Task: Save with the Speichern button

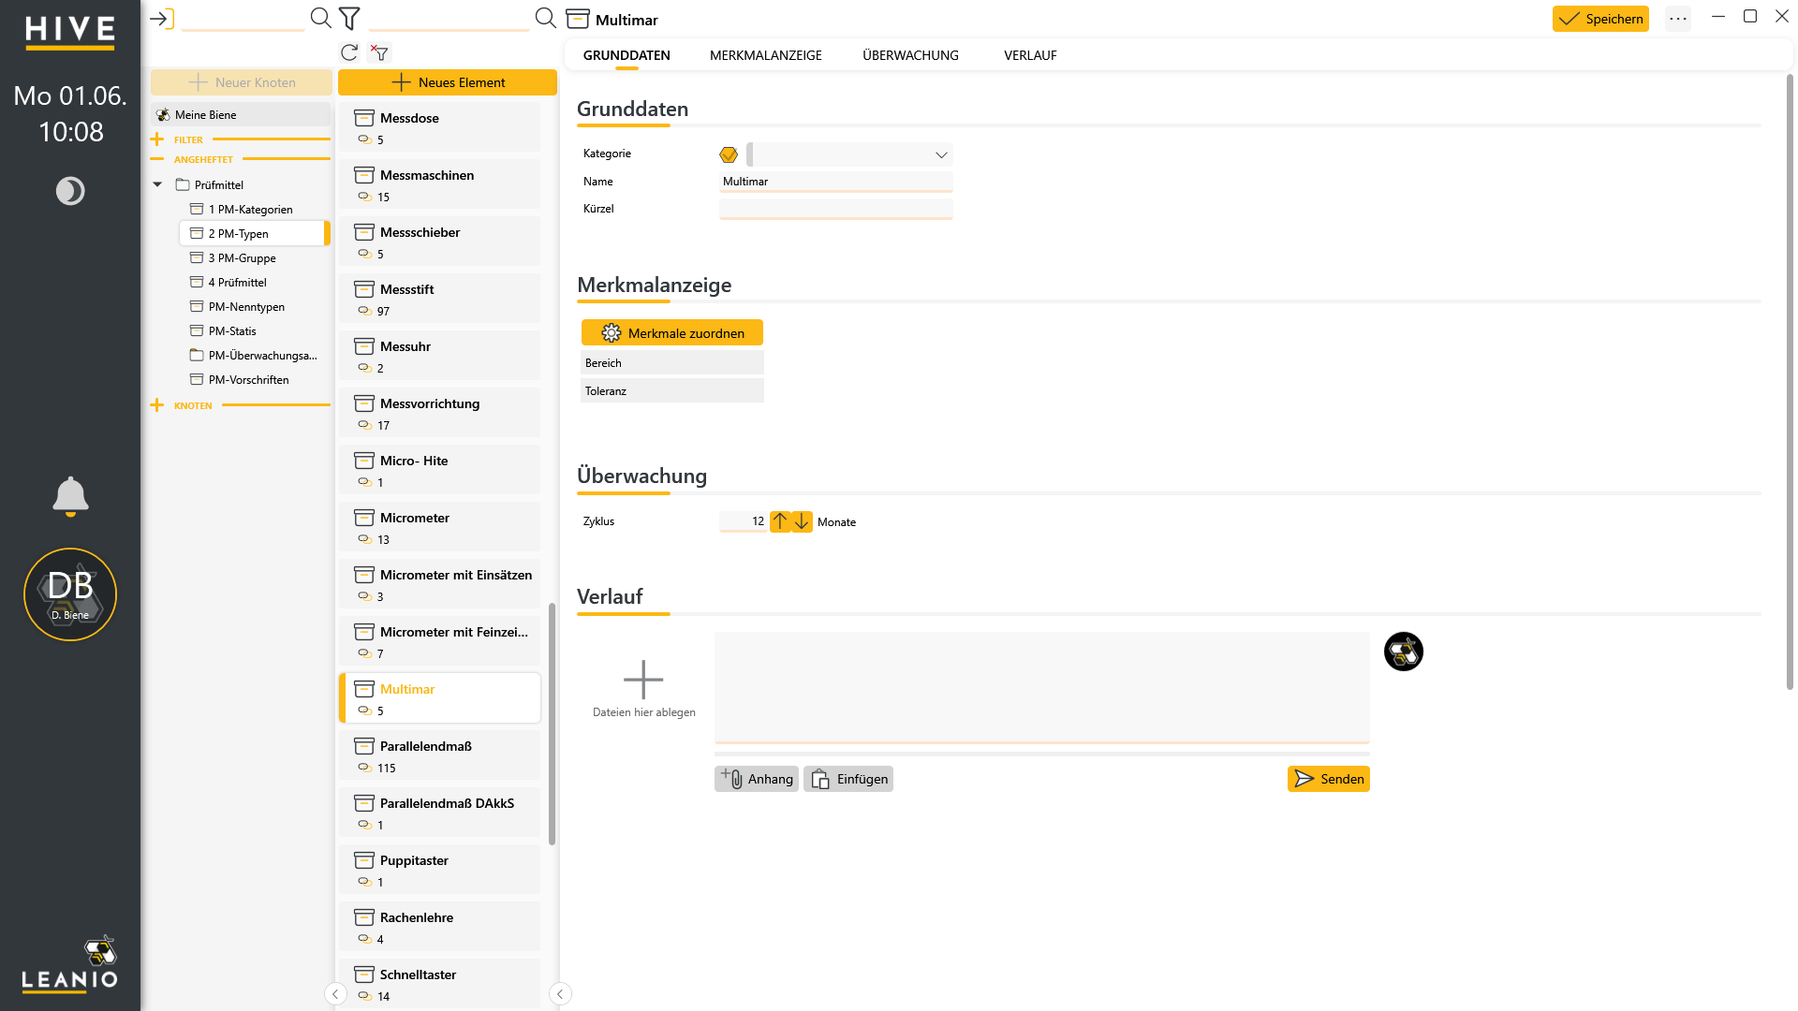Action: [1600, 19]
